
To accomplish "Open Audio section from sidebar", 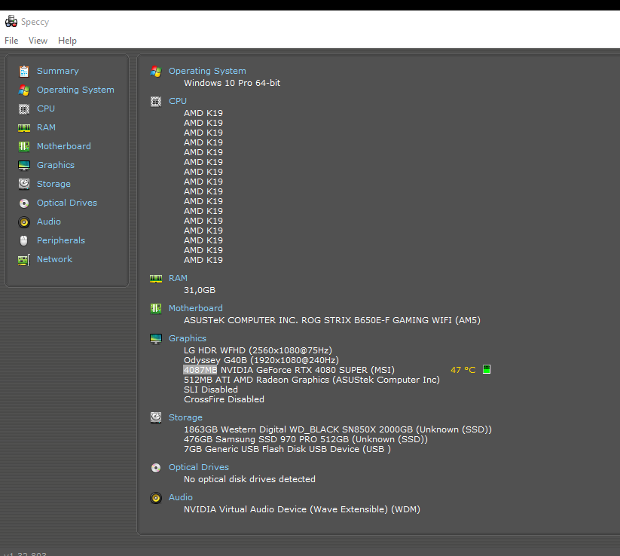I will pos(49,221).
